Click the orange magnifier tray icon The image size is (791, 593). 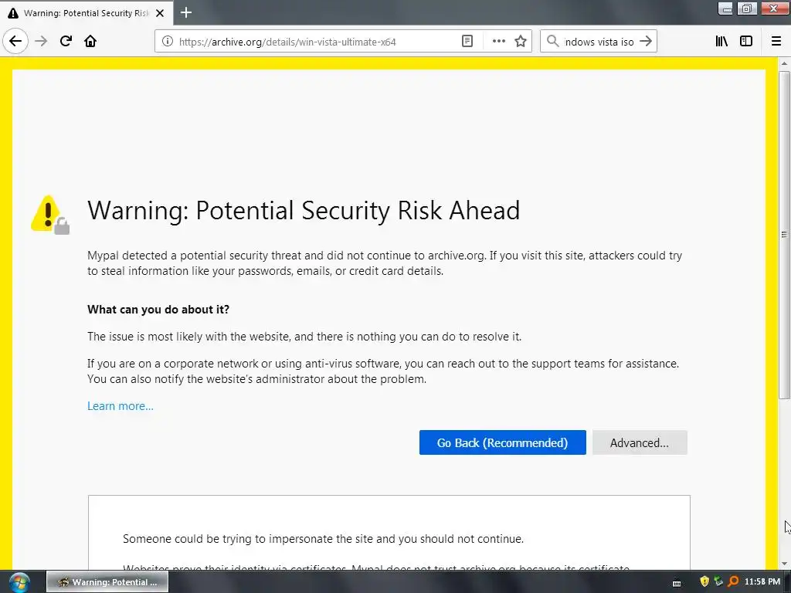[733, 581]
